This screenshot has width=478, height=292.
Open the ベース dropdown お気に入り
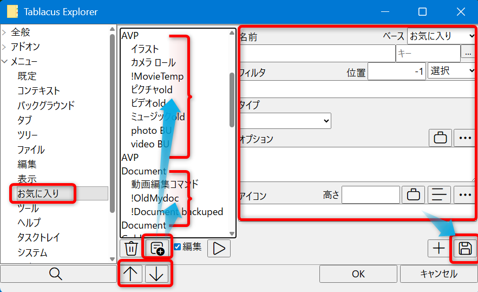[x=441, y=36]
